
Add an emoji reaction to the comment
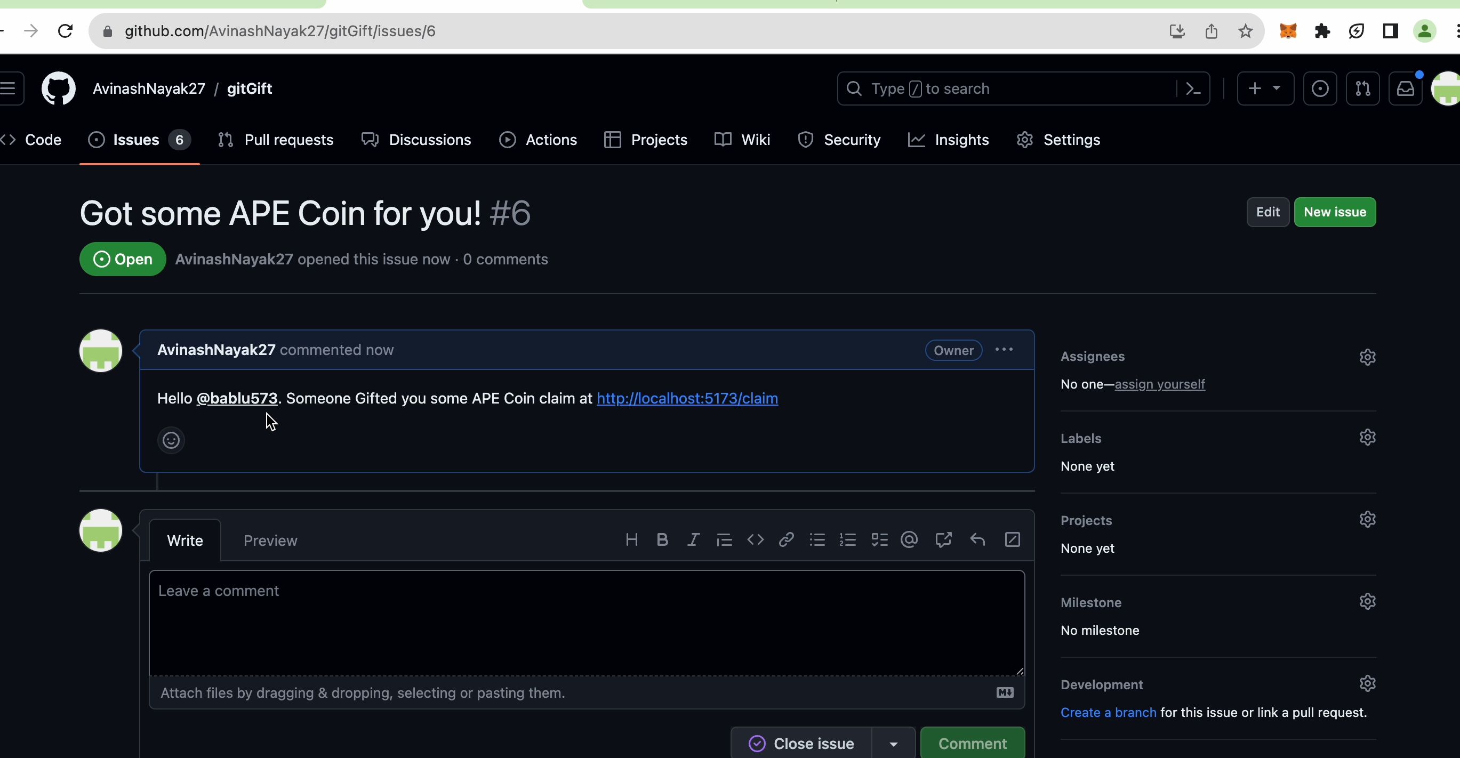coord(171,440)
